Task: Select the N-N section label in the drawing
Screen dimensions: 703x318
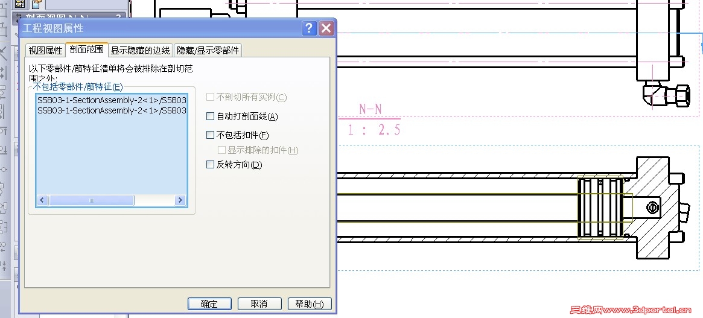Action: coord(371,109)
